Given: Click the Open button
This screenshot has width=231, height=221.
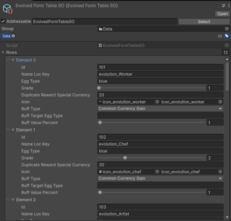Looking at the screenshot, I should click(222, 14).
